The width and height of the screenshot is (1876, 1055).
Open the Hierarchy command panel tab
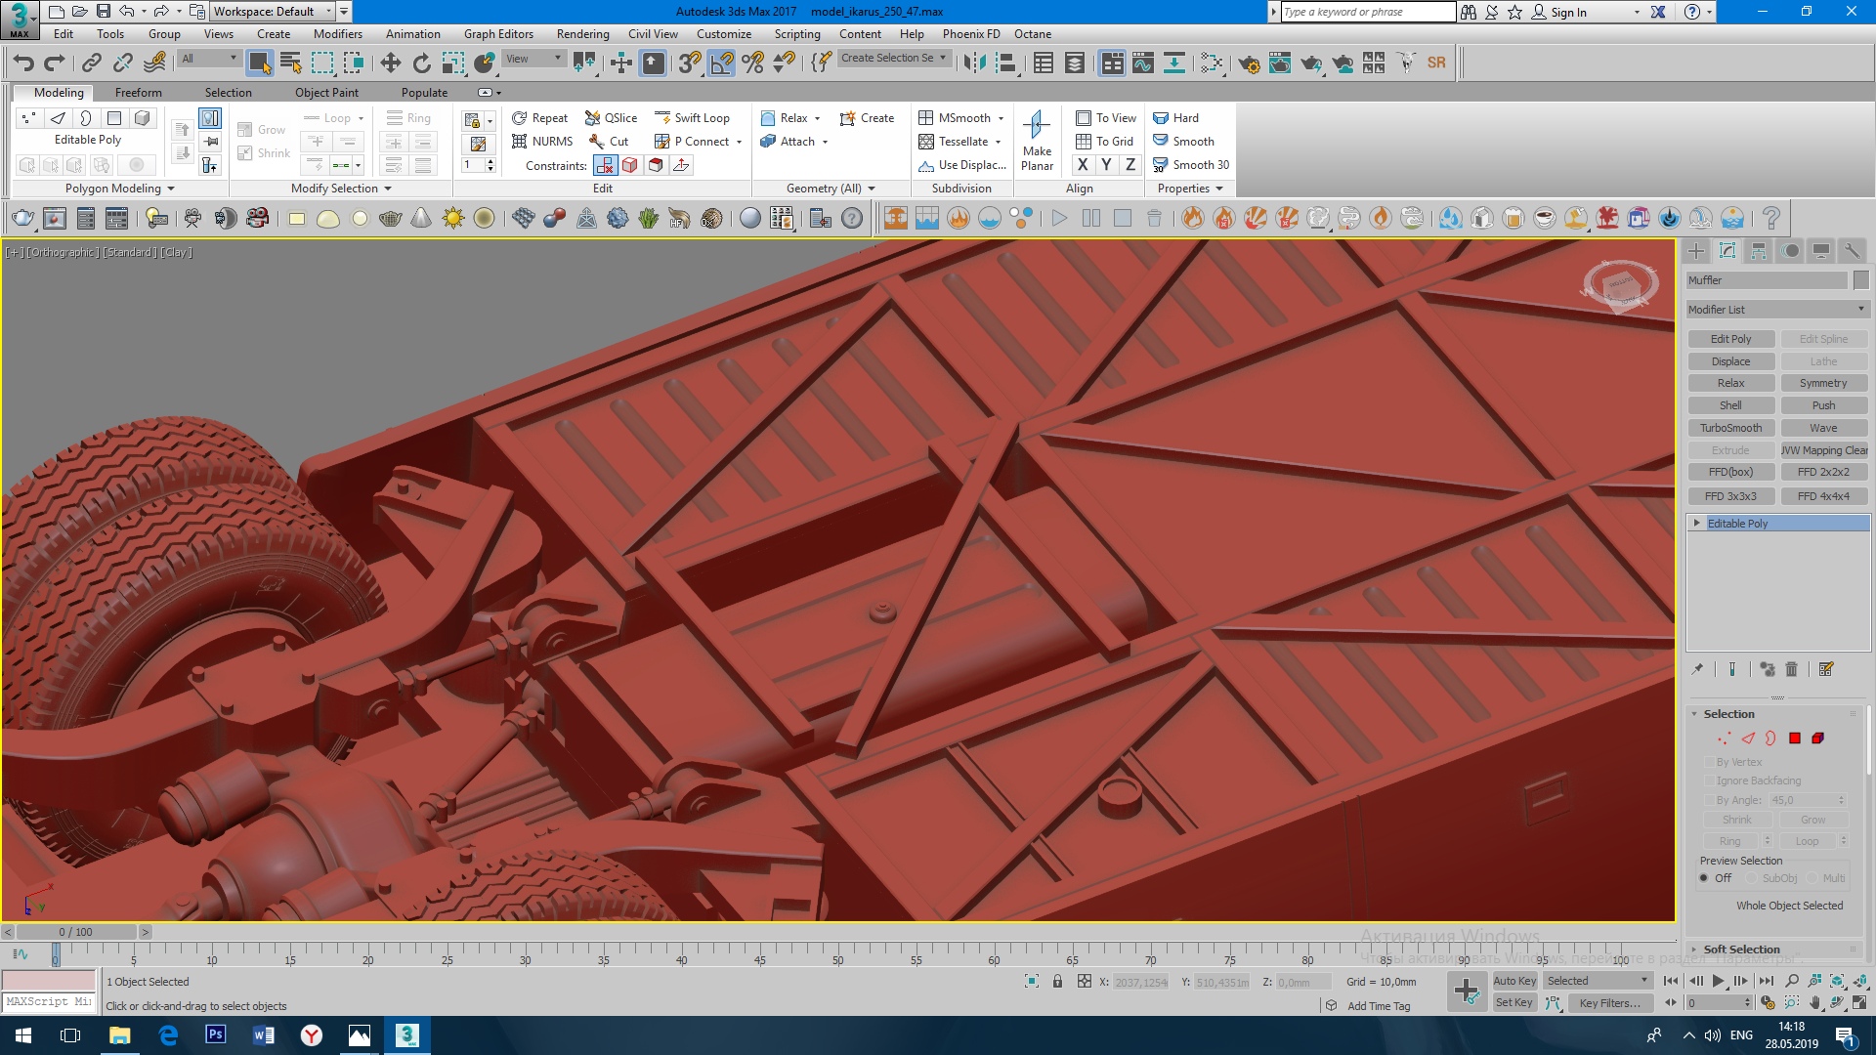click(1759, 251)
